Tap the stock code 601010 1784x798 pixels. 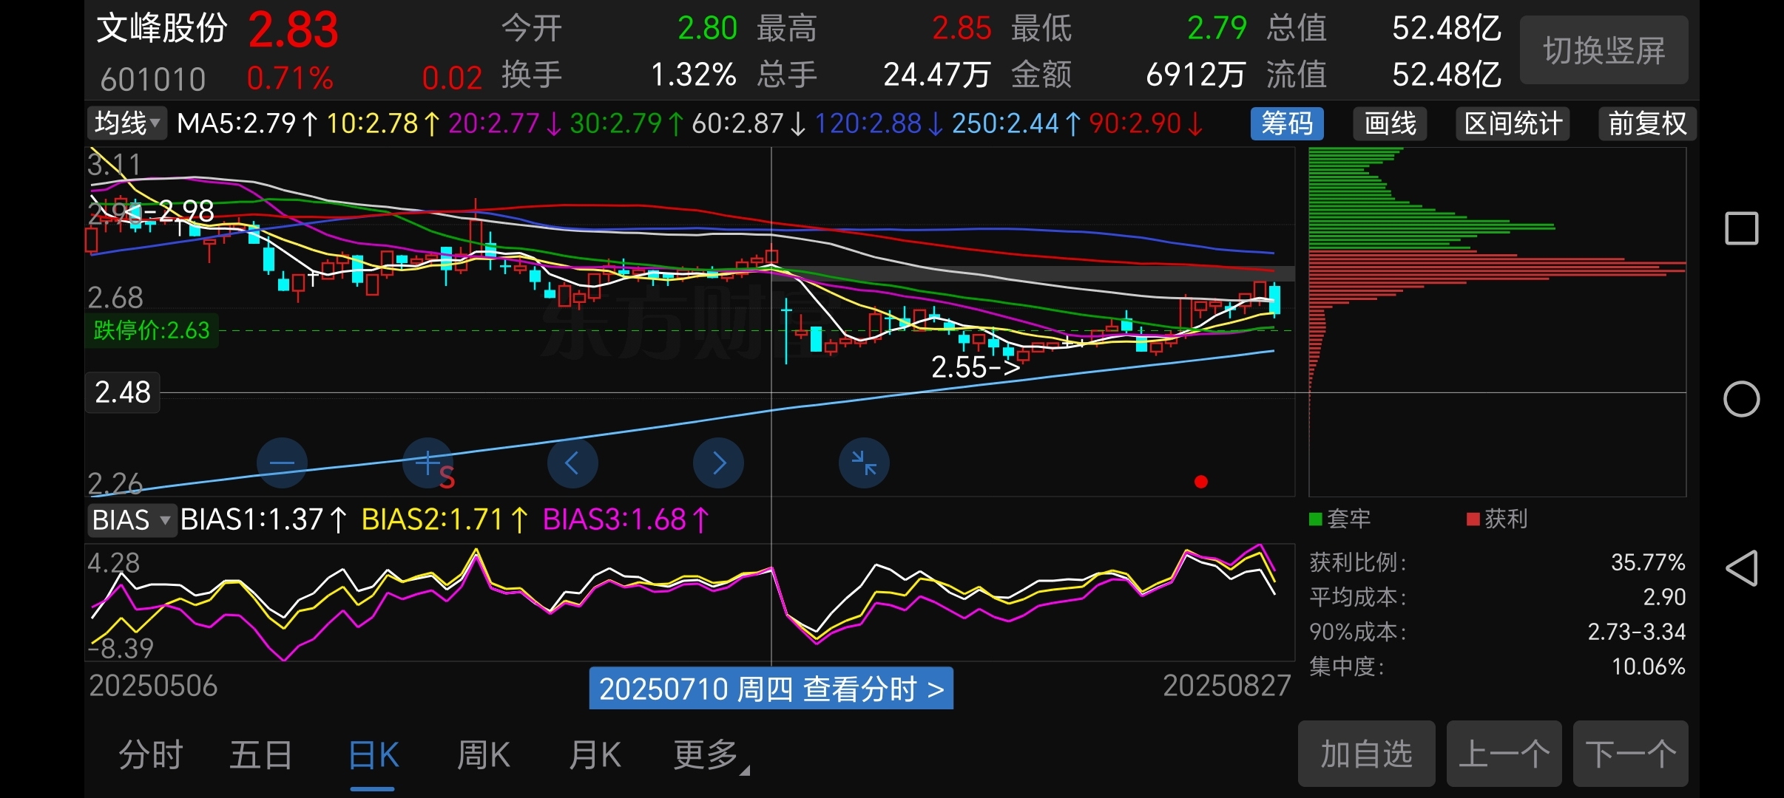[x=153, y=79]
